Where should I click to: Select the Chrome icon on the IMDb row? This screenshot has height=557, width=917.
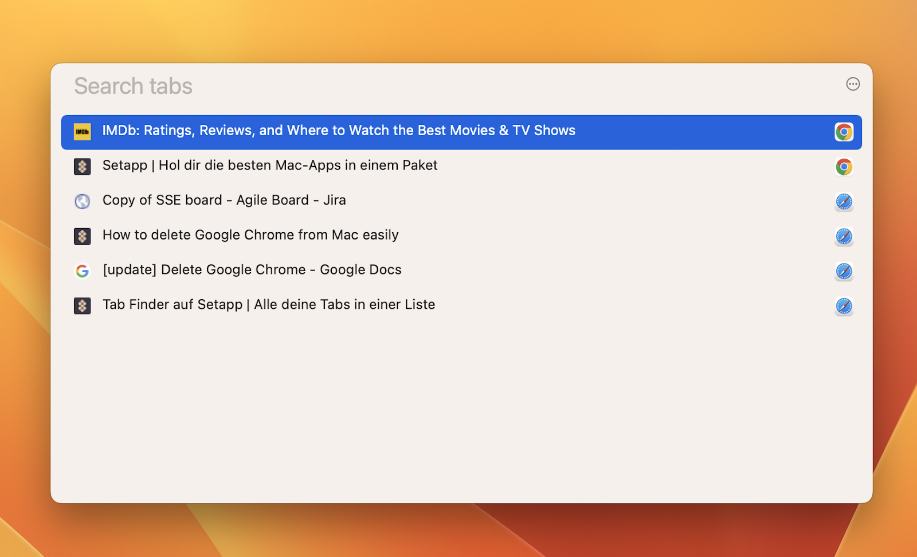(843, 131)
